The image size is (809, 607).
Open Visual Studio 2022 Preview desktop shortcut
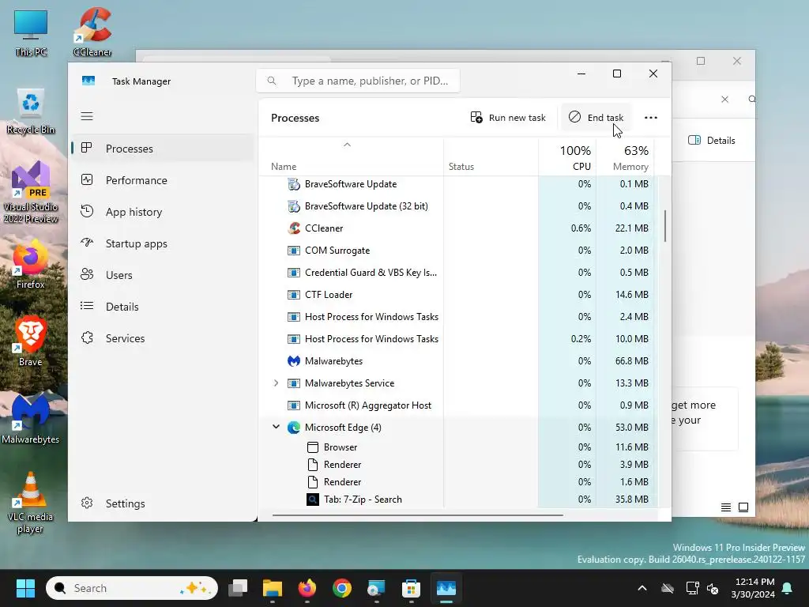31,192
